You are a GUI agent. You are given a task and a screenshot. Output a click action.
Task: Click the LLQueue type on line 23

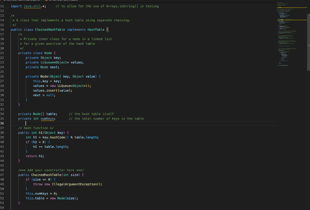click(47, 62)
